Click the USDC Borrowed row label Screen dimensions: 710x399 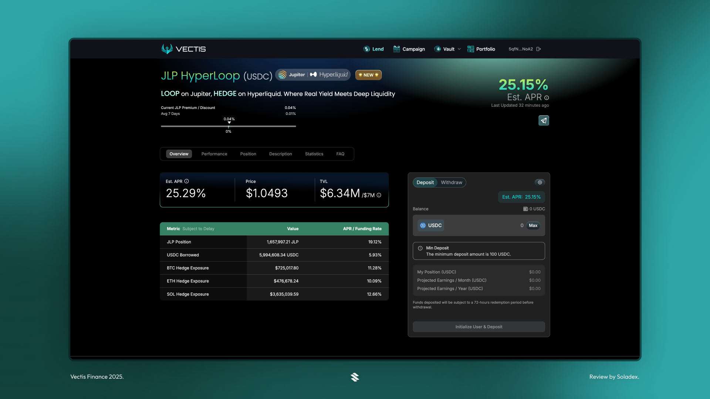pos(183,255)
